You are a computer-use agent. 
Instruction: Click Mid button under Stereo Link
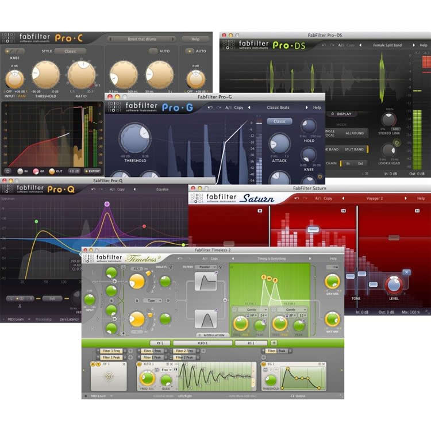tap(396, 129)
